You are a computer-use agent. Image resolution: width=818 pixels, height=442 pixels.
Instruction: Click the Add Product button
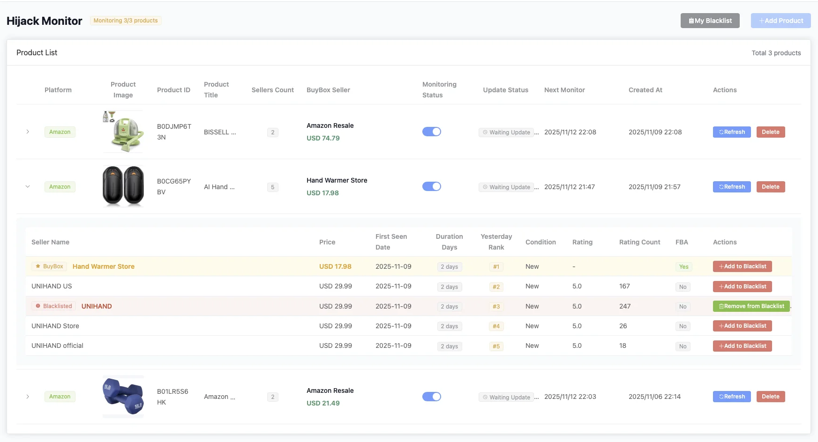780,21
